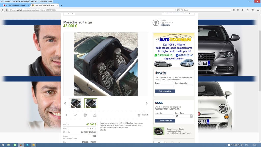Viewport: 261px width, 147px height.
Task: Click the Doblò car ad thumbnail
Action: (159, 131)
